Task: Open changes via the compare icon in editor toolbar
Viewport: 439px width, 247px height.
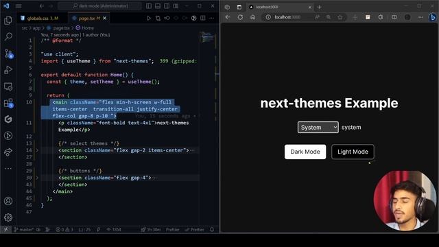Action: [x=158, y=19]
